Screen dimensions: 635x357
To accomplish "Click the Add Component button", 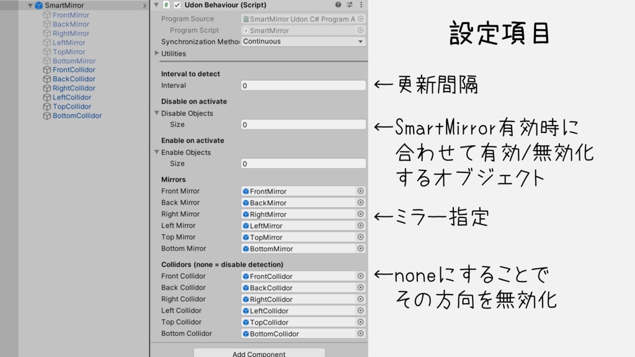I will coord(259,353).
